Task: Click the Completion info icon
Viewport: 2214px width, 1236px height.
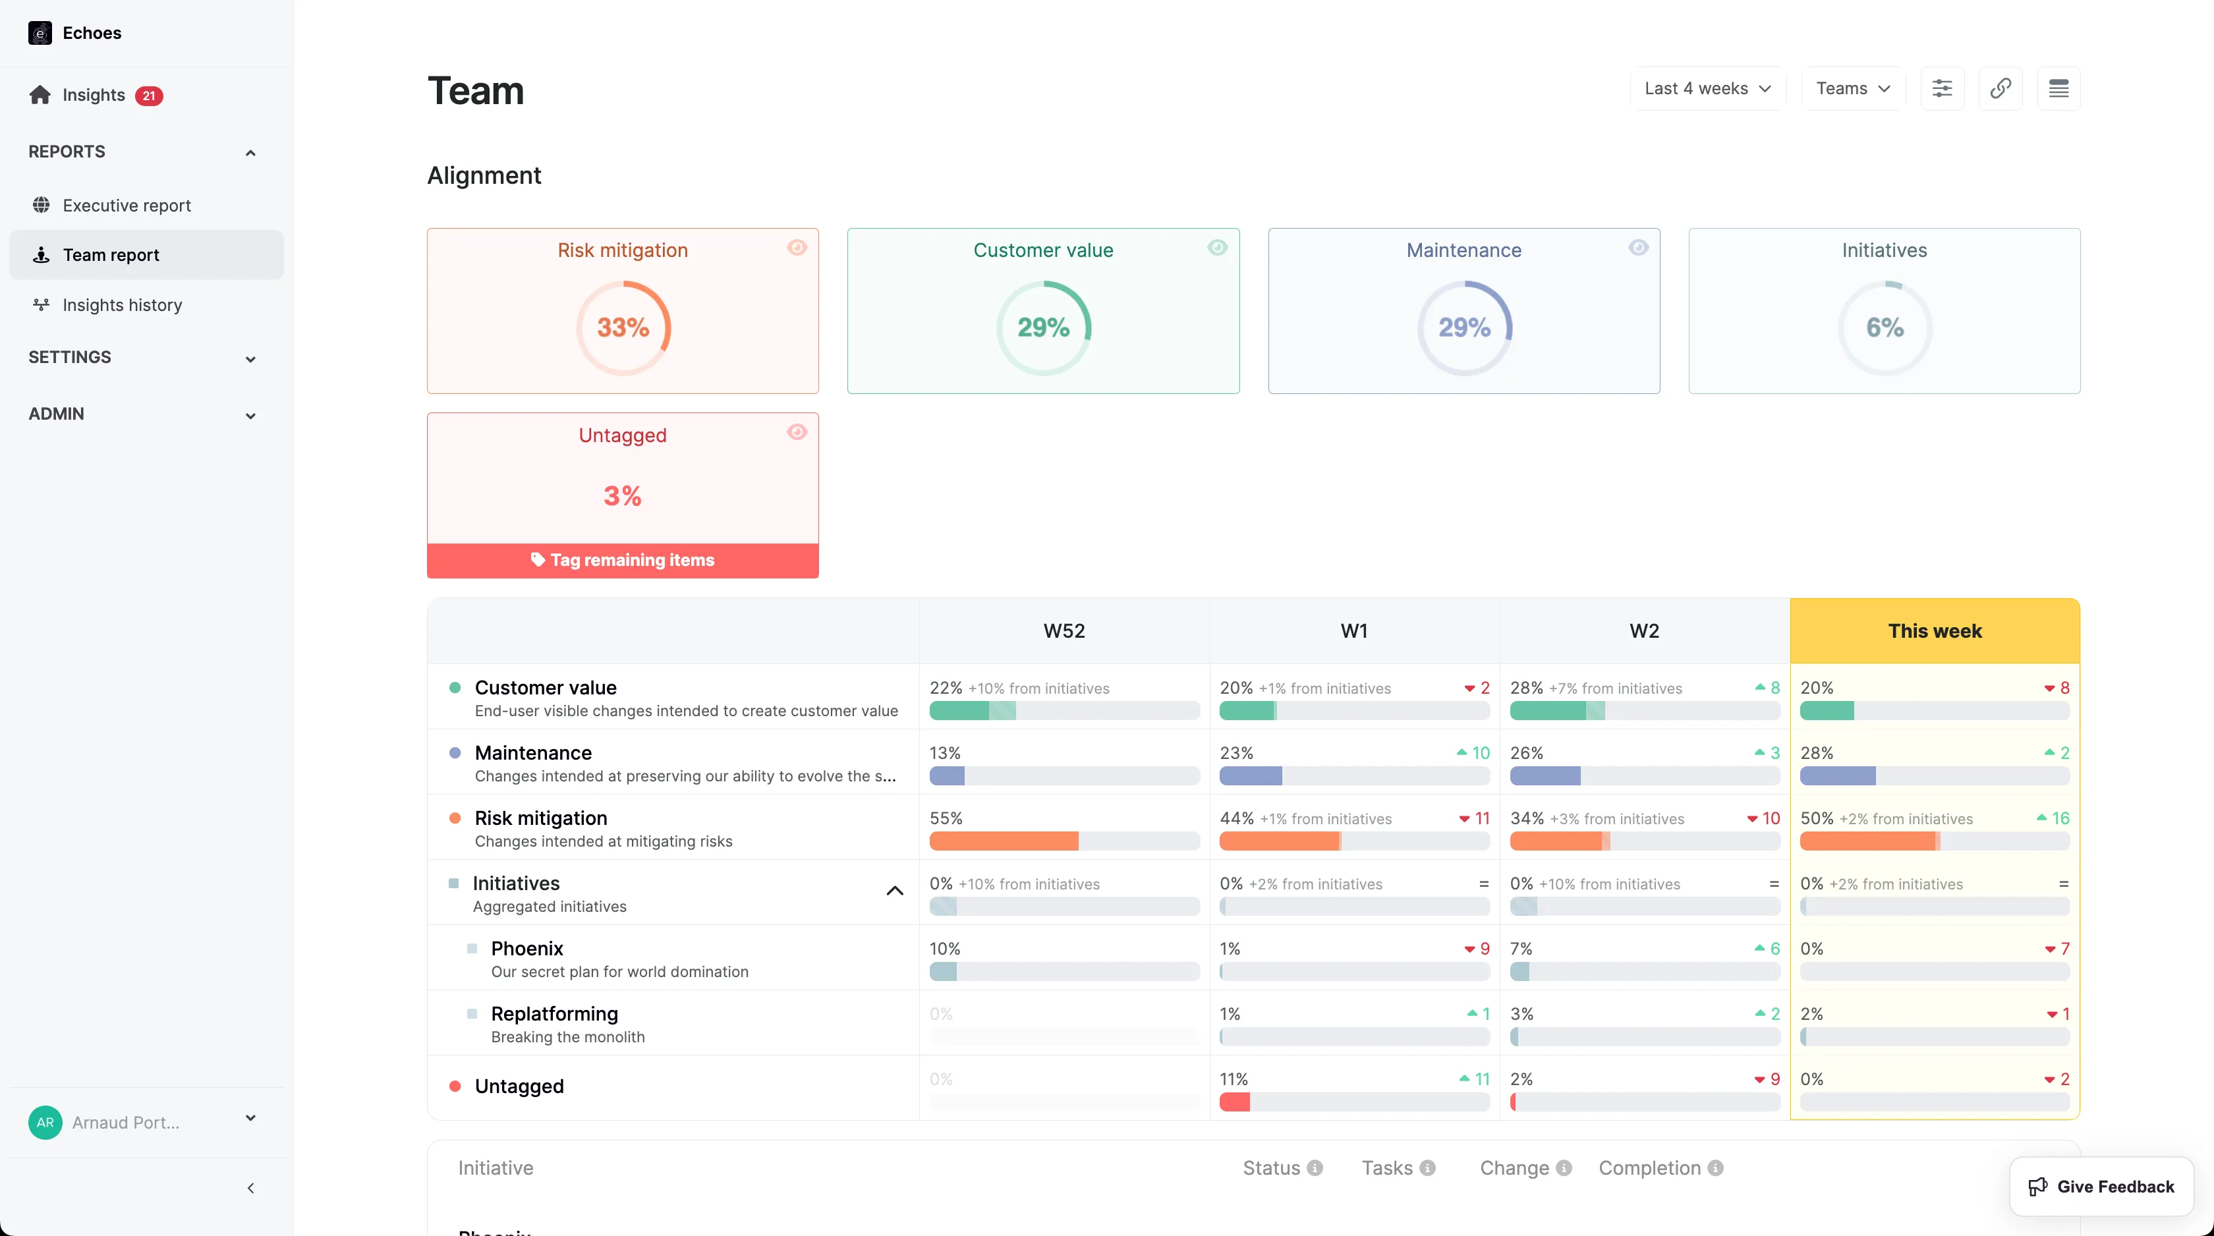Action: pos(1715,1168)
